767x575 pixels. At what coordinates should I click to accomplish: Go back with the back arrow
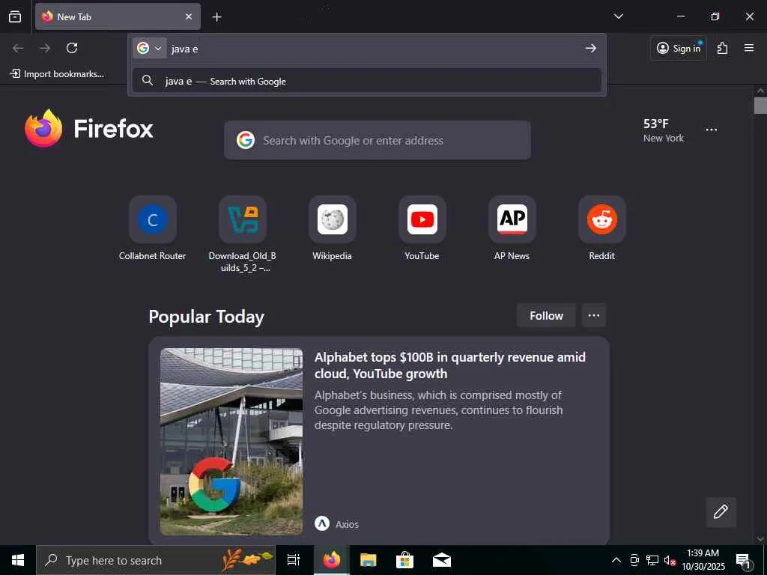coord(18,48)
